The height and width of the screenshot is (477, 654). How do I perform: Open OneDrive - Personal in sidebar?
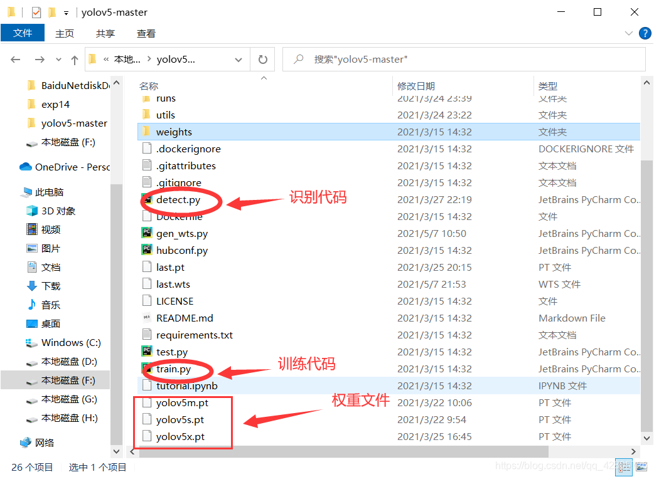tap(65, 167)
